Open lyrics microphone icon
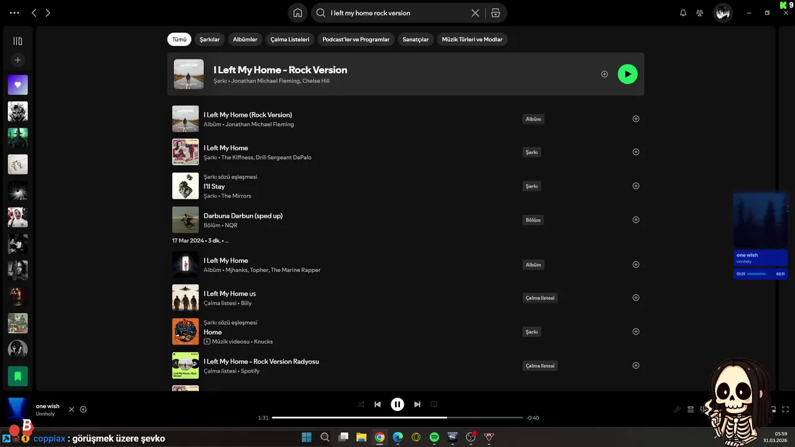Image resolution: width=795 pixels, height=447 pixels. pos(678,409)
